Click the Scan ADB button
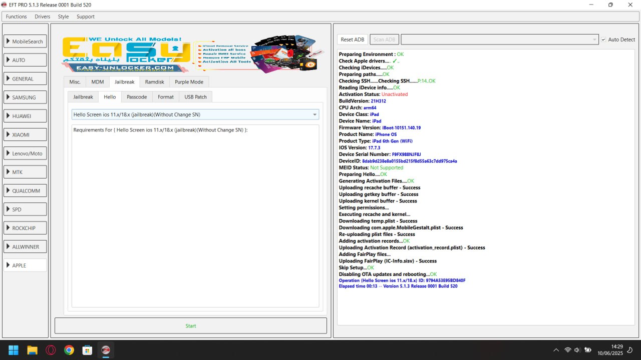 click(x=384, y=39)
